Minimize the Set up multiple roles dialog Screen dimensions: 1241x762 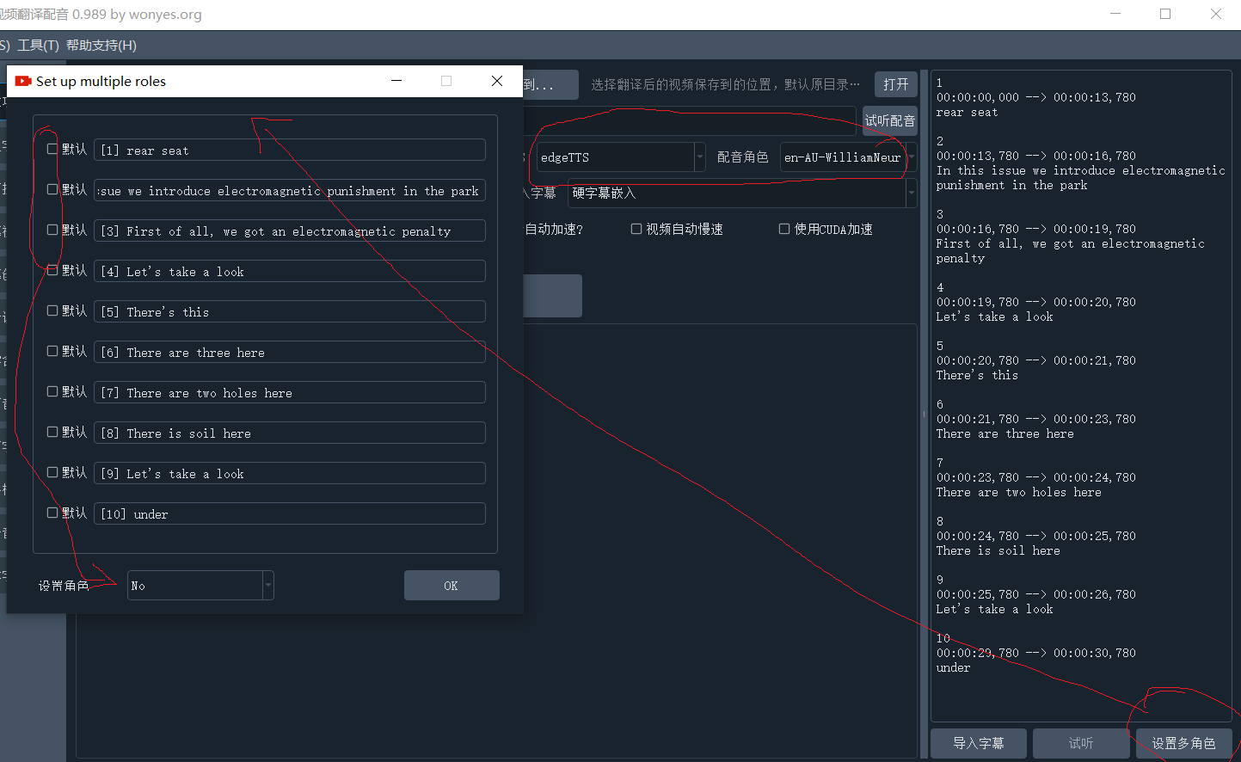coord(396,81)
